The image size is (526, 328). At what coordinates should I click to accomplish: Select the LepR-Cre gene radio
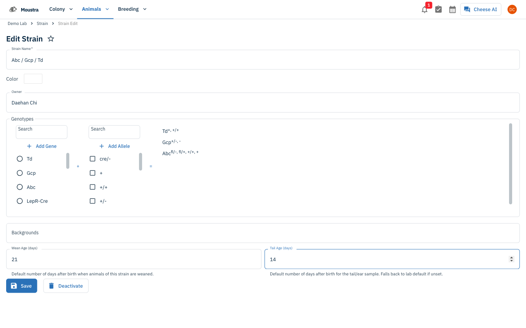point(20,201)
